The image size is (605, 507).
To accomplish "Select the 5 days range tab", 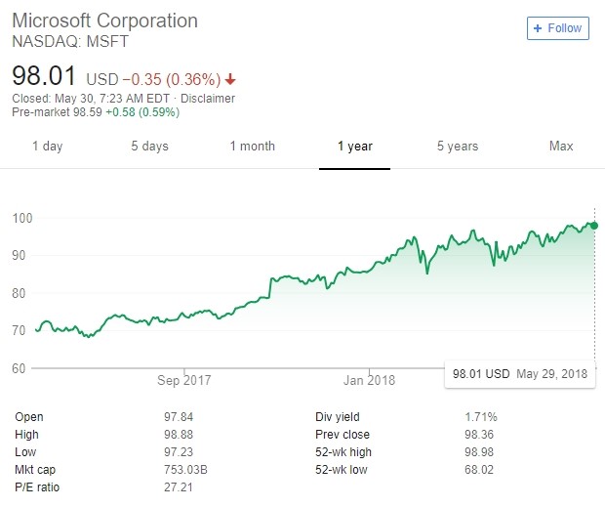I will [x=149, y=147].
